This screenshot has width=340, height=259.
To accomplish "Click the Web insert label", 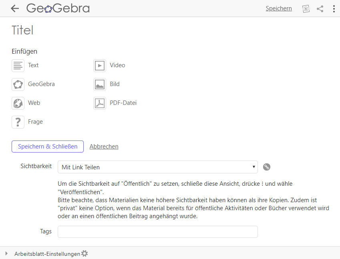I will [34, 103].
